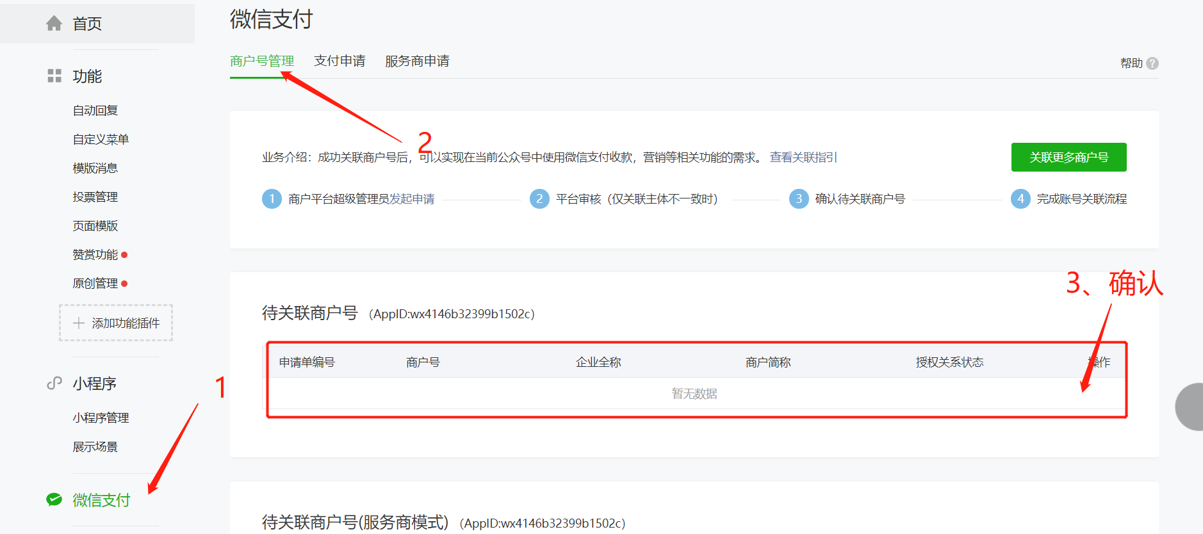This screenshot has height=534, width=1203.
Task: Open 自定义菜单 in the sidebar
Action: [x=101, y=139]
